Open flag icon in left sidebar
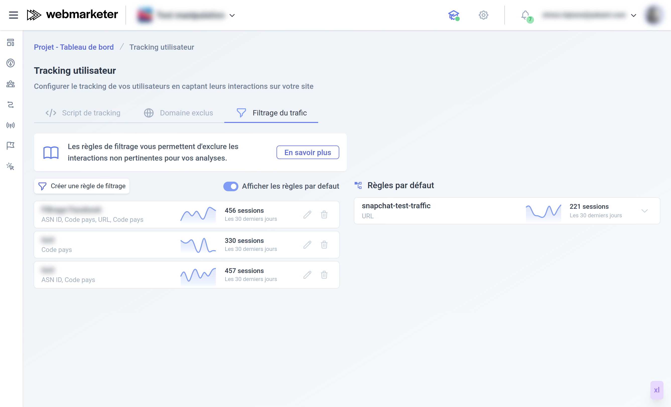Image resolution: width=671 pixels, height=407 pixels. point(11,146)
